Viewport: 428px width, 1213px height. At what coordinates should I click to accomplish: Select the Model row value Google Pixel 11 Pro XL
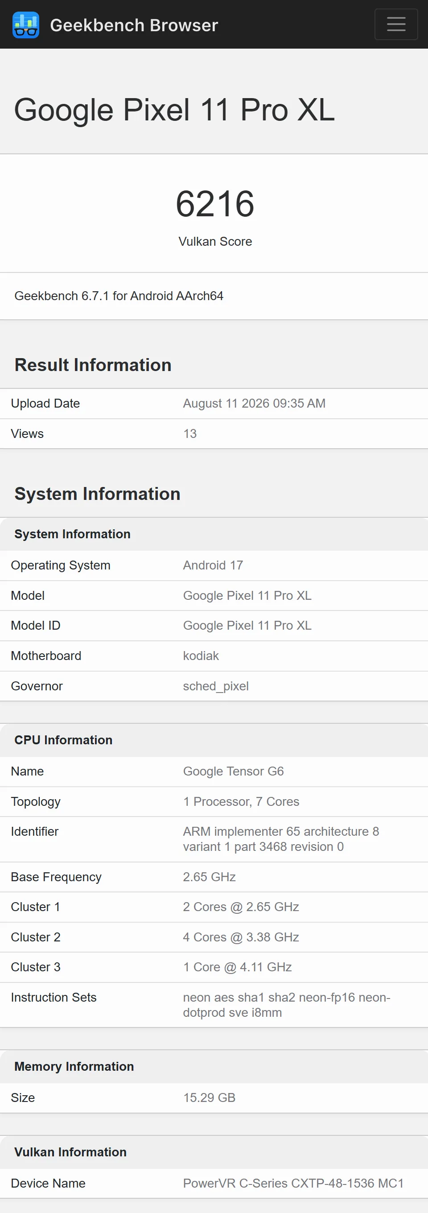tap(247, 595)
